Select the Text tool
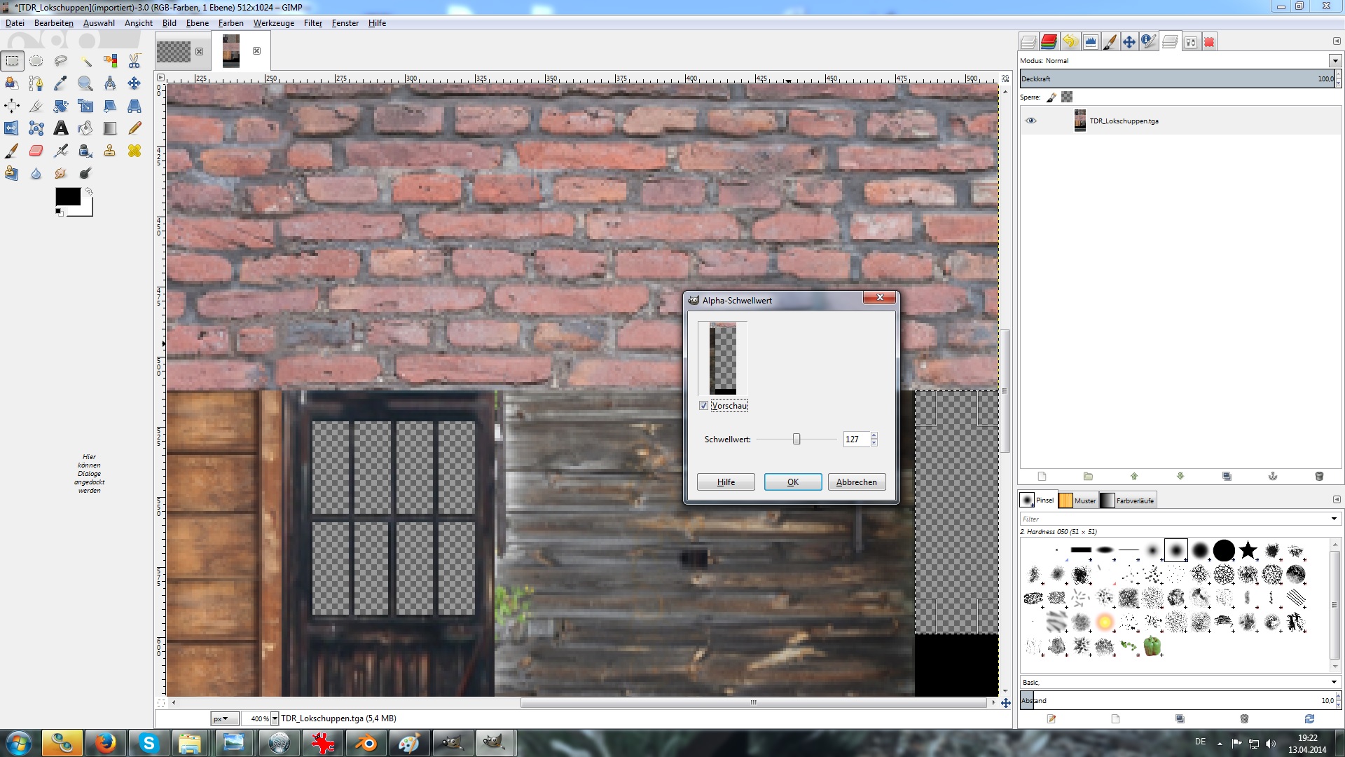 point(61,128)
